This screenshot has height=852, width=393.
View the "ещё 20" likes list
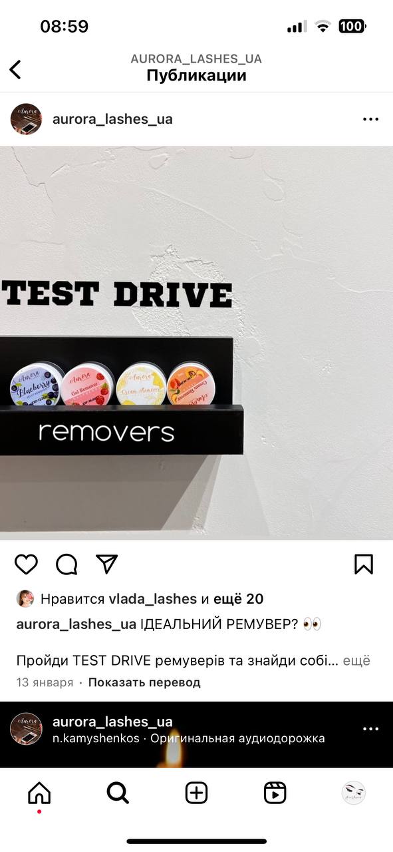point(238,599)
